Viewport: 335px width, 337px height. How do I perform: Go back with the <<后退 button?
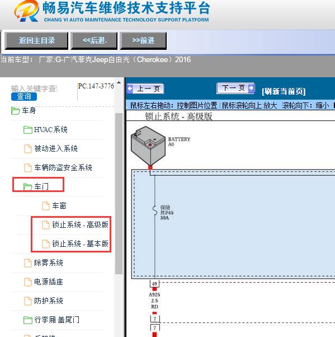click(95, 41)
